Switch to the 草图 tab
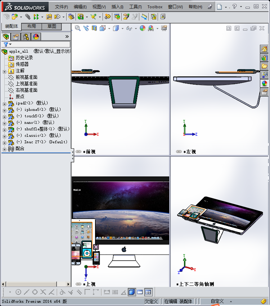This screenshot has width=270, height=306. [x=52, y=26]
